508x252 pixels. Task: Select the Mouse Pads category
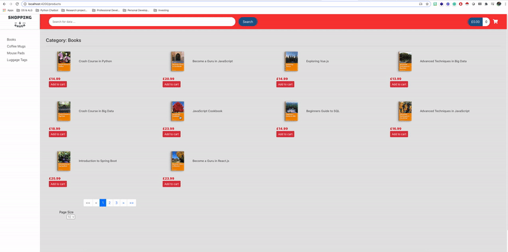pos(15,53)
